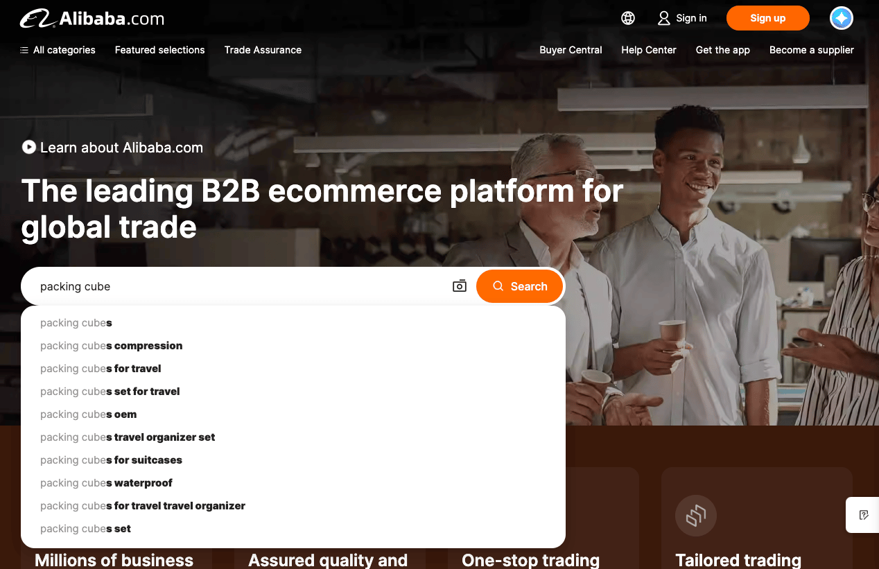Click the camera image search icon
Screen dimensions: 879x569
click(x=460, y=286)
